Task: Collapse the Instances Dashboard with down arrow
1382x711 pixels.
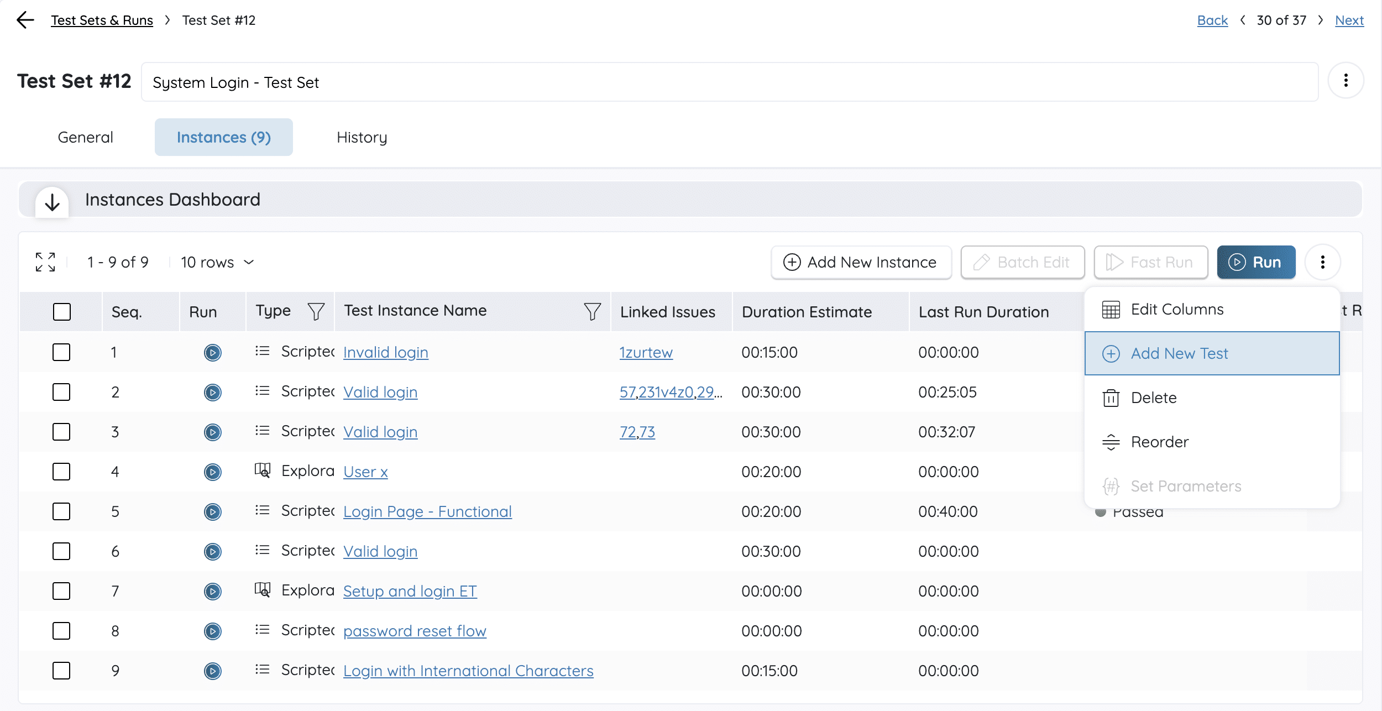Action: 52,202
